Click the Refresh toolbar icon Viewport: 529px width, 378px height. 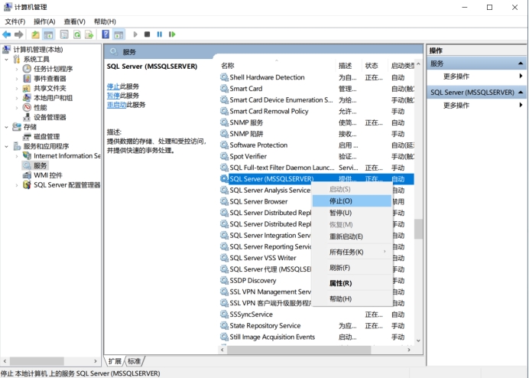(x=76, y=34)
